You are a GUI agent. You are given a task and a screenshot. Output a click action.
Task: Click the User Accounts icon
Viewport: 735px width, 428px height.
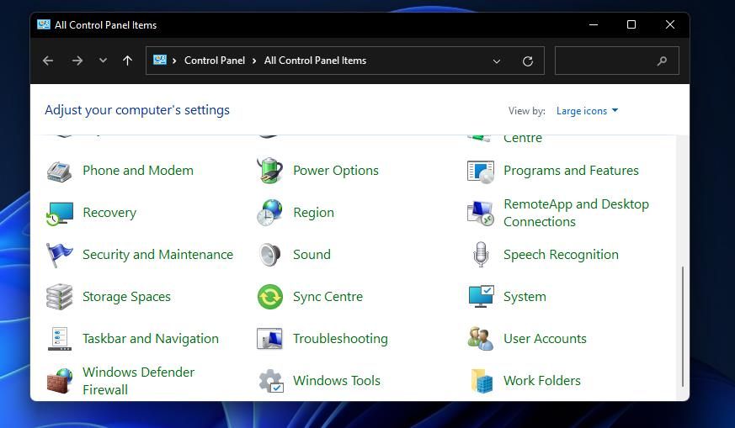[480, 339]
